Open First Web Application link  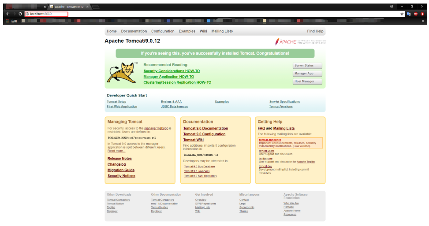coord(122,107)
